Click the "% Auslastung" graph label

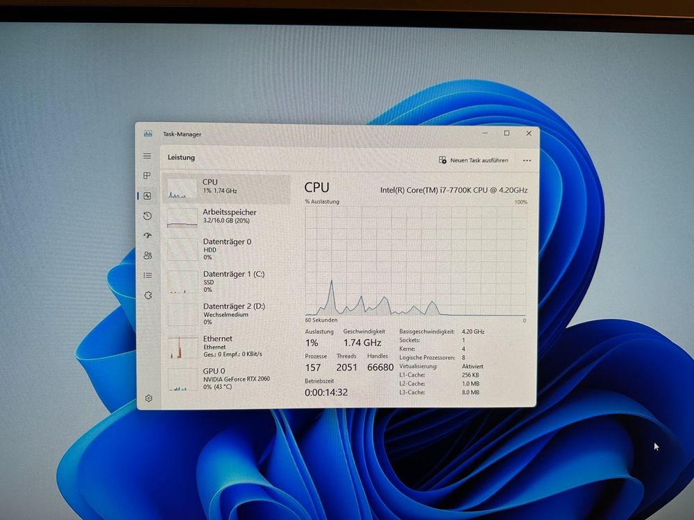322,202
